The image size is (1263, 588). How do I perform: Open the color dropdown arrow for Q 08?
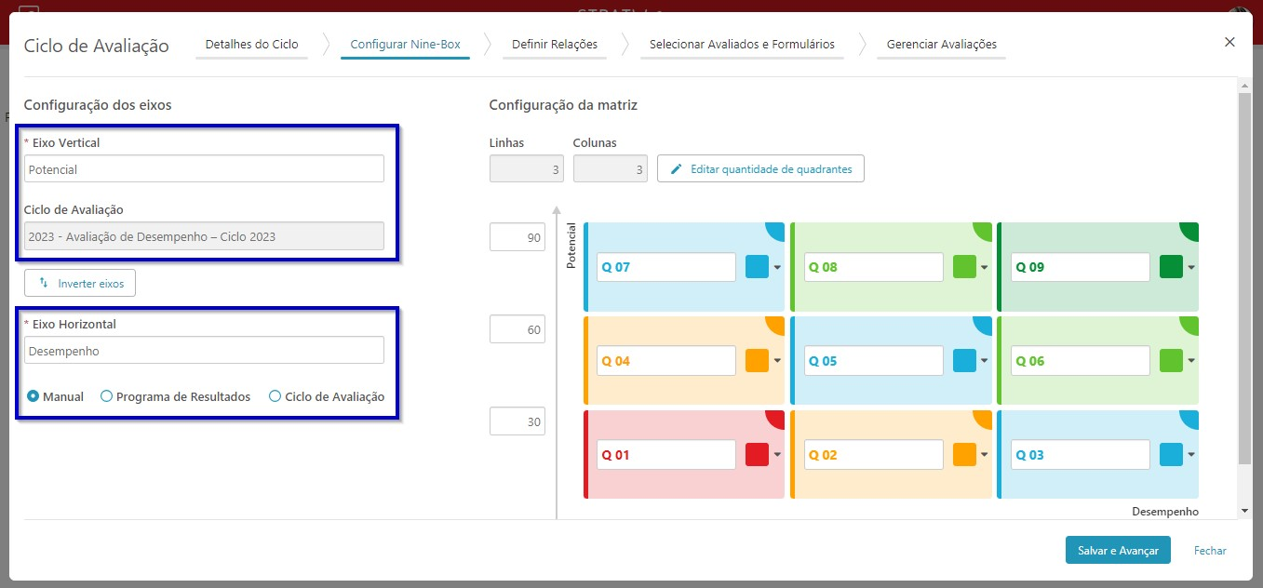point(984,268)
